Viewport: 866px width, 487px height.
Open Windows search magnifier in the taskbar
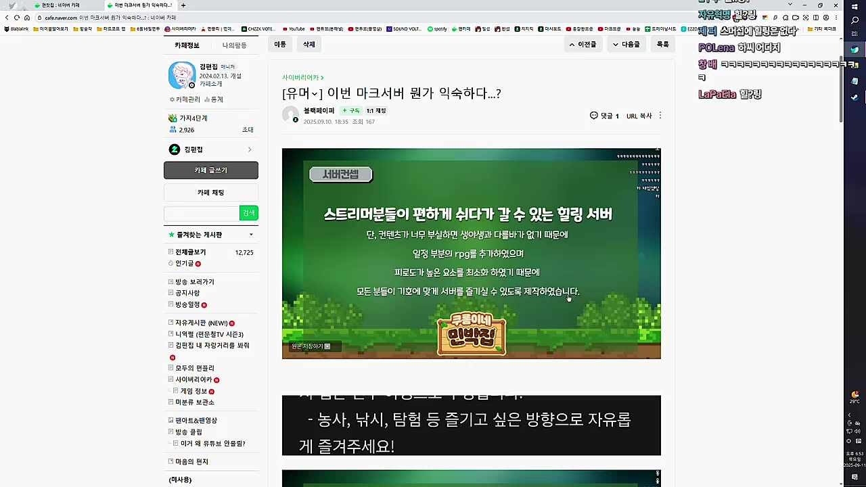(854, 20)
